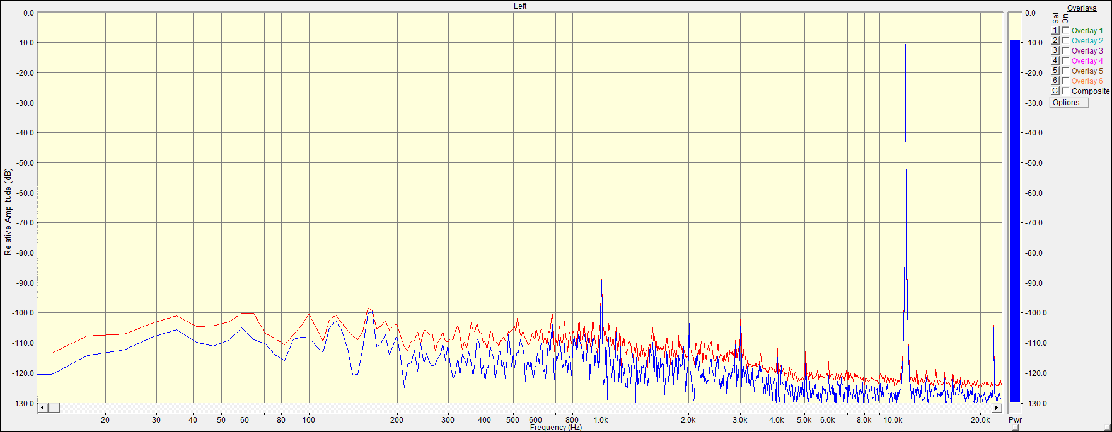Enable the Overlay 3 checkbox
1112x432 pixels.
coord(1065,50)
